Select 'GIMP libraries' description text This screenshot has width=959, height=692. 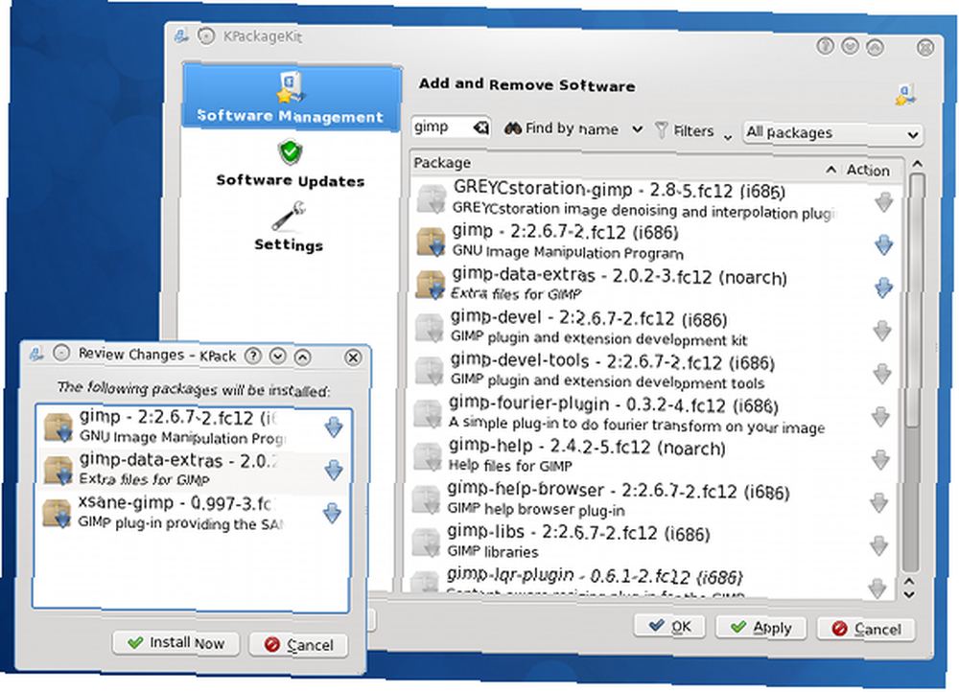point(493,551)
